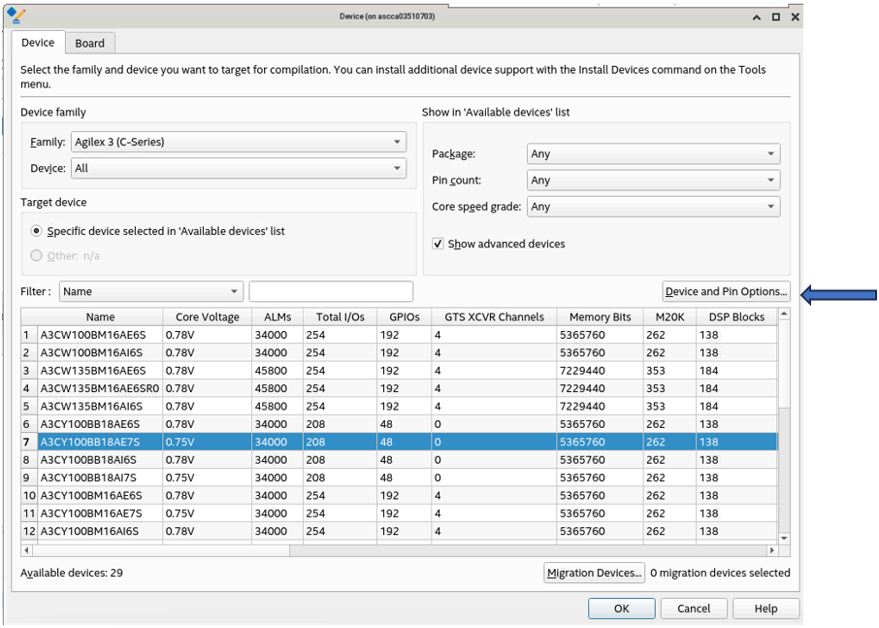879x628 pixels.
Task: Click the device list vertical scrollbar down arrow
Action: coord(784,539)
